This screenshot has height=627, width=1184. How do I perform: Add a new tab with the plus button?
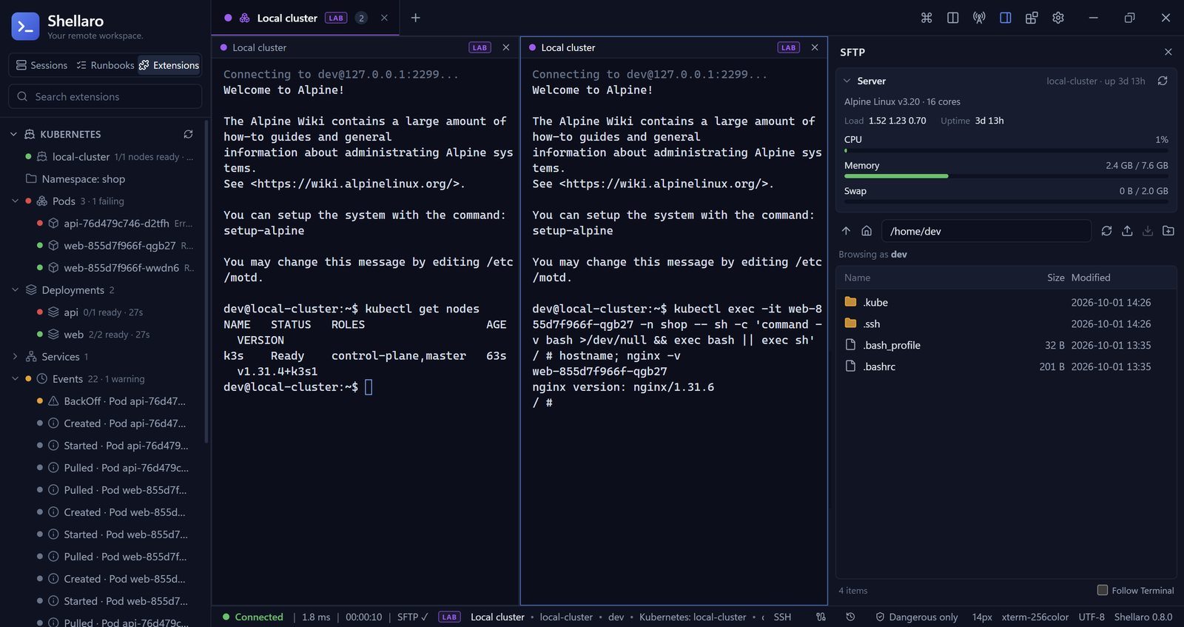coord(416,18)
